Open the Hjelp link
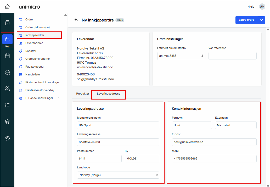270x187 pixels. click(x=251, y=7)
